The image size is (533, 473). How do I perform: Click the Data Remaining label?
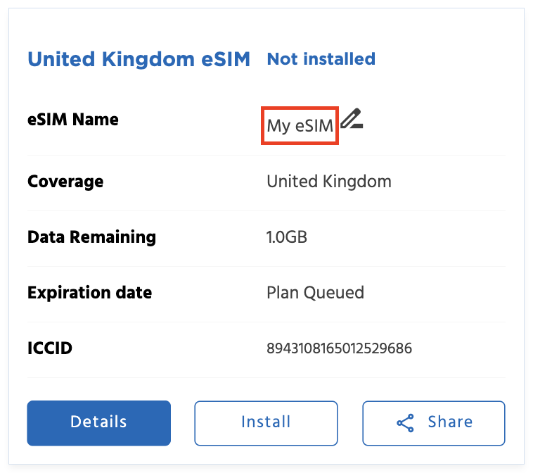(x=91, y=237)
